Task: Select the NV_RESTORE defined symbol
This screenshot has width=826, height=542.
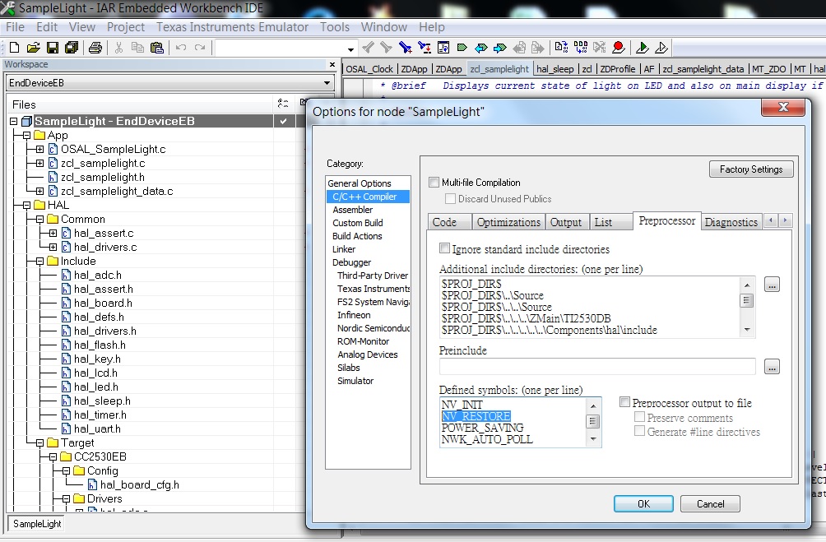Action: pyautogui.click(x=476, y=416)
